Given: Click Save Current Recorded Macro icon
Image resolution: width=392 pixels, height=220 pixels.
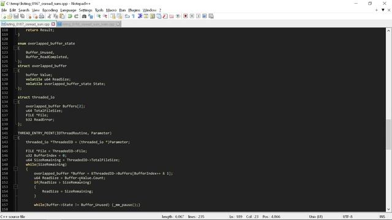Looking at the screenshot, I should coord(211,16).
